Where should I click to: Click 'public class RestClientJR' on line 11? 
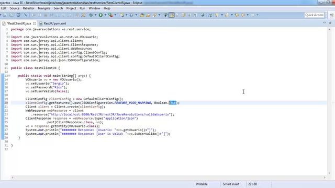tap(33, 68)
